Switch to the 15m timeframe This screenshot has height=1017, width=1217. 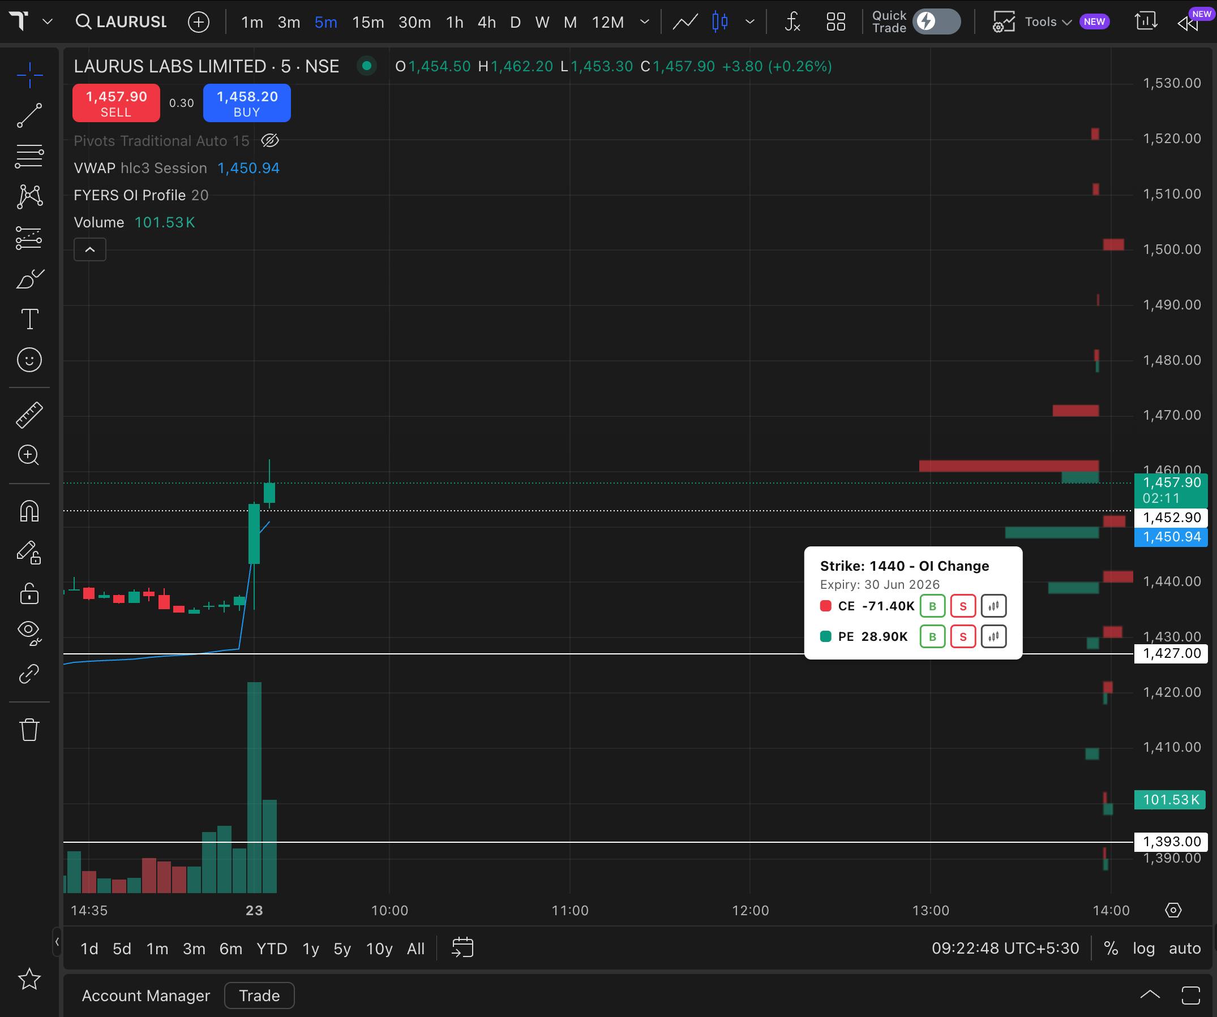[x=368, y=22]
